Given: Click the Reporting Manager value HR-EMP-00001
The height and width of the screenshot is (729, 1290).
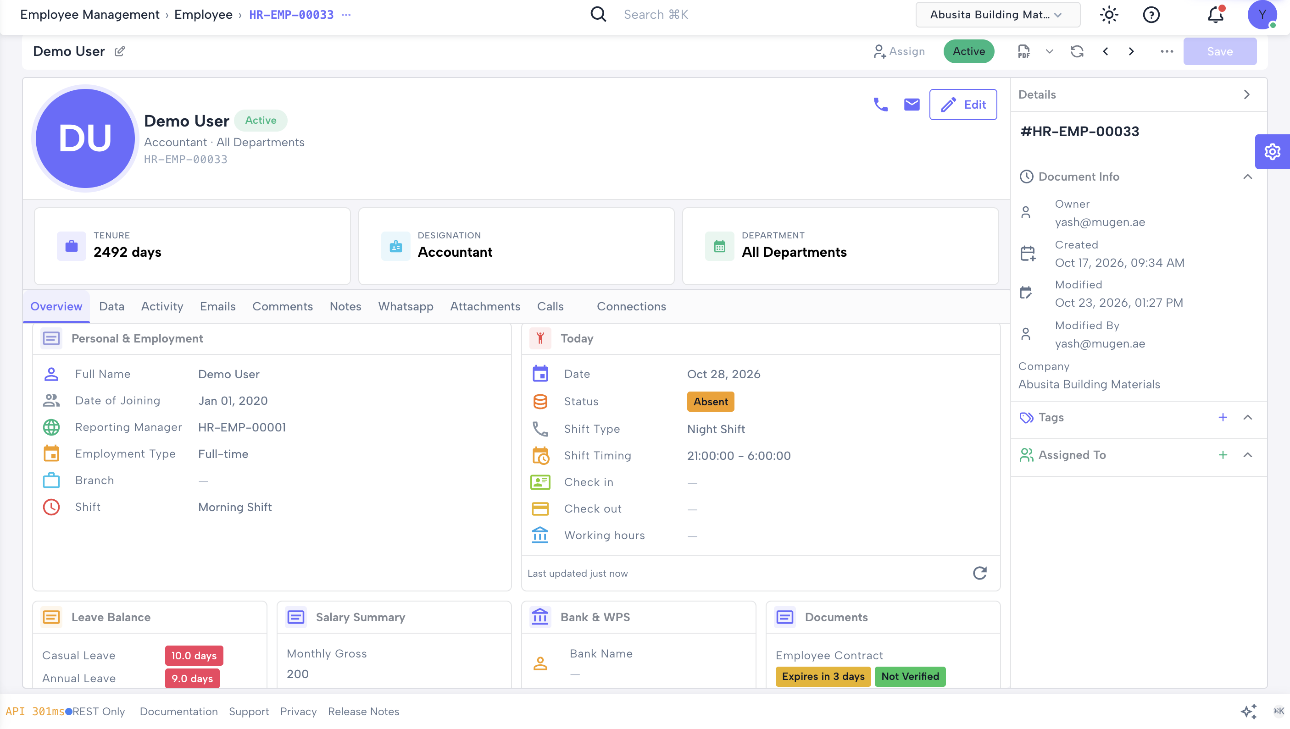Looking at the screenshot, I should coord(241,427).
